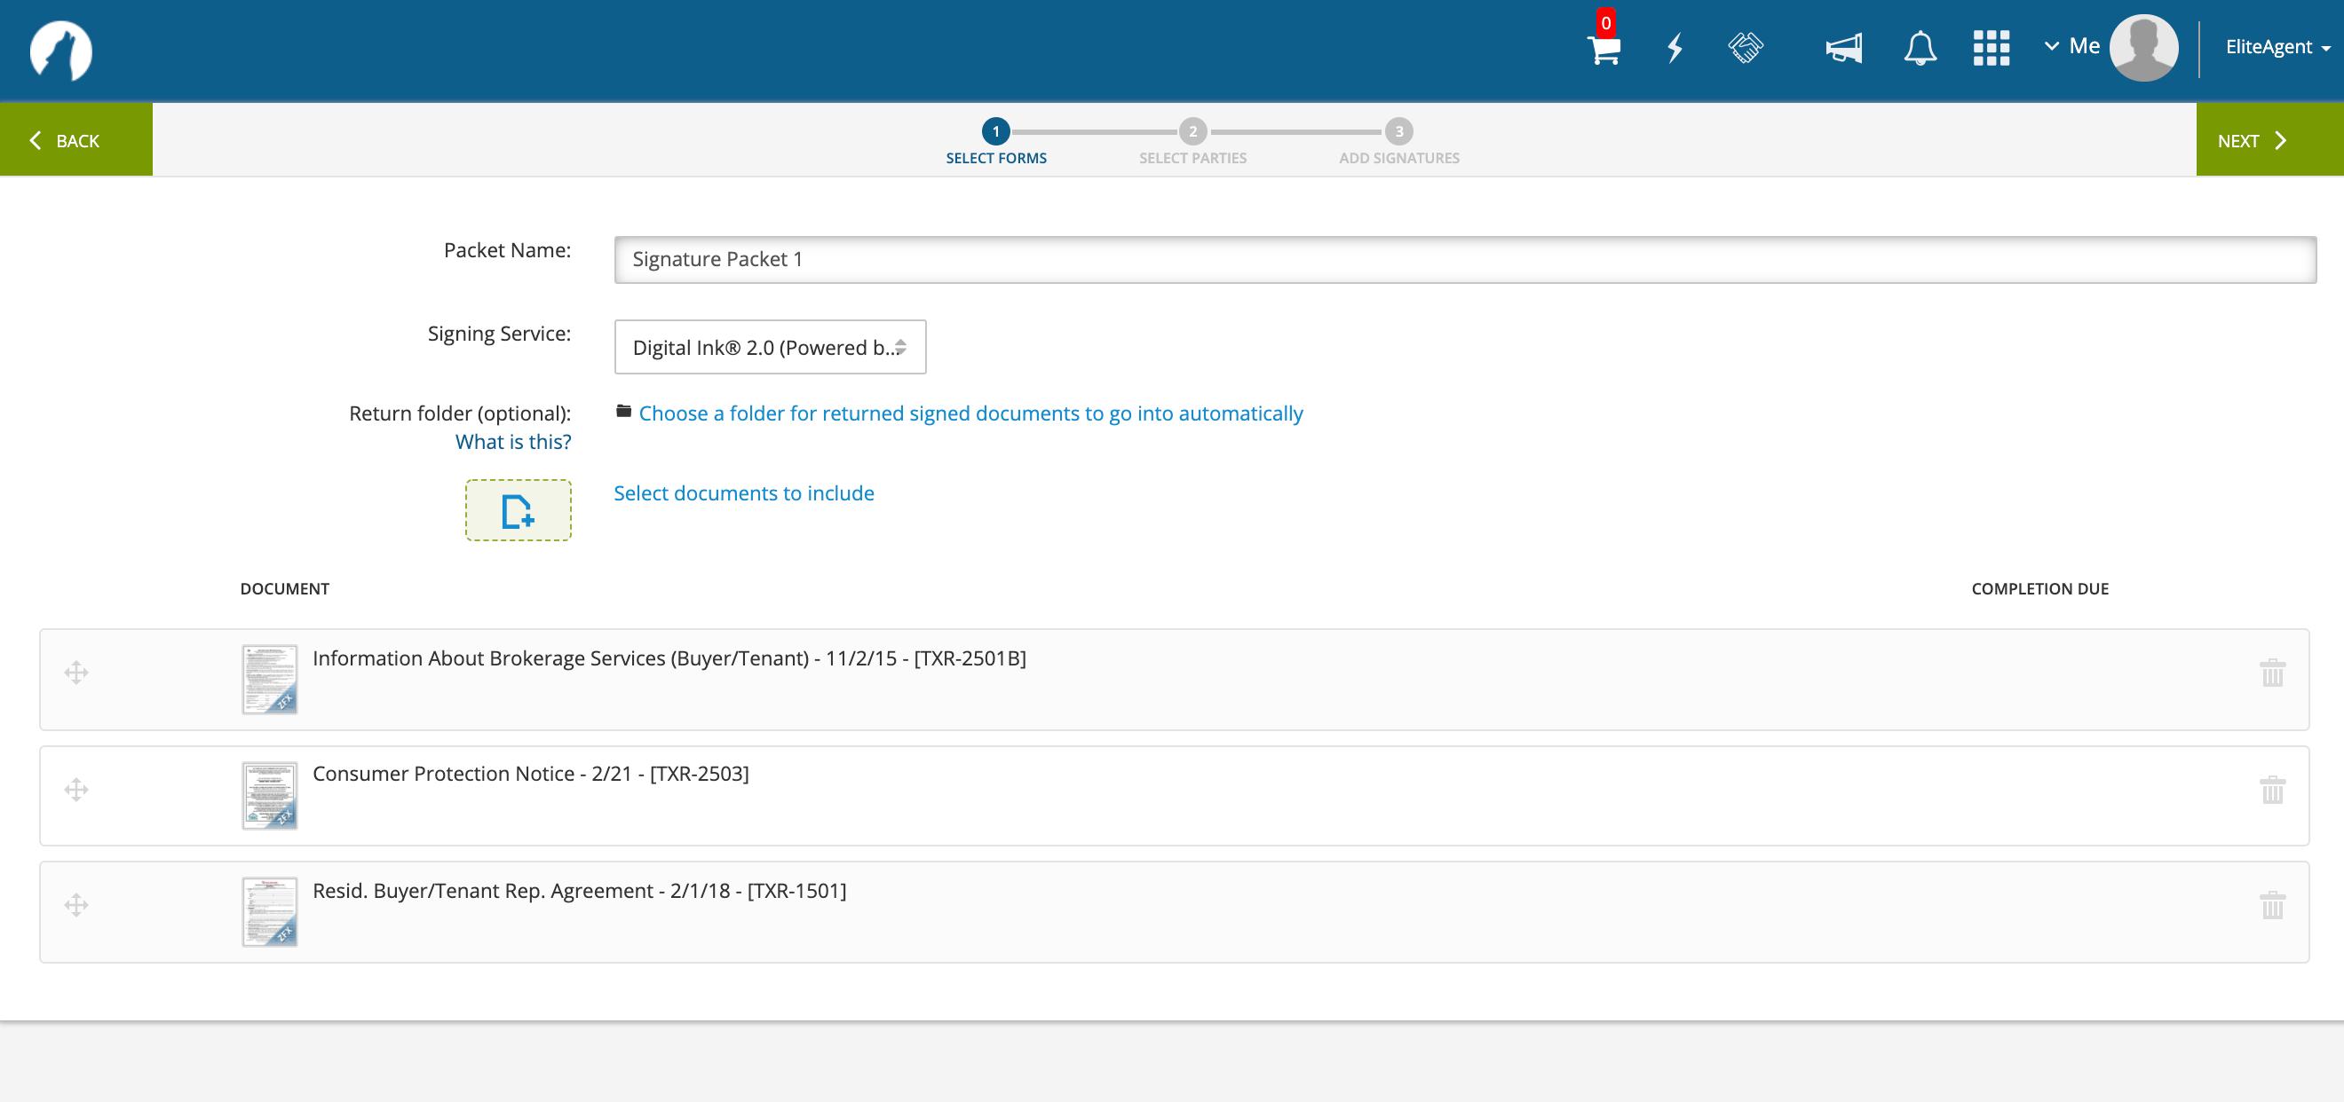Grab the drag handle for Information About Brokerage Services
The height and width of the screenshot is (1102, 2344).
(76, 673)
